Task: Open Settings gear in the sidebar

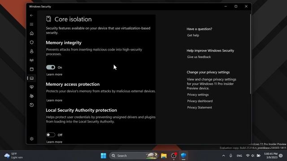Action: point(31,139)
